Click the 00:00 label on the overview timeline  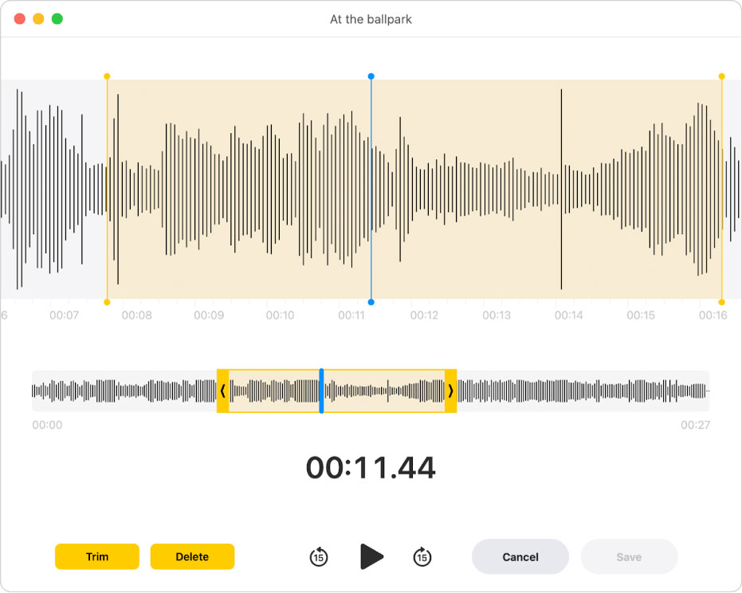click(x=46, y=425)
